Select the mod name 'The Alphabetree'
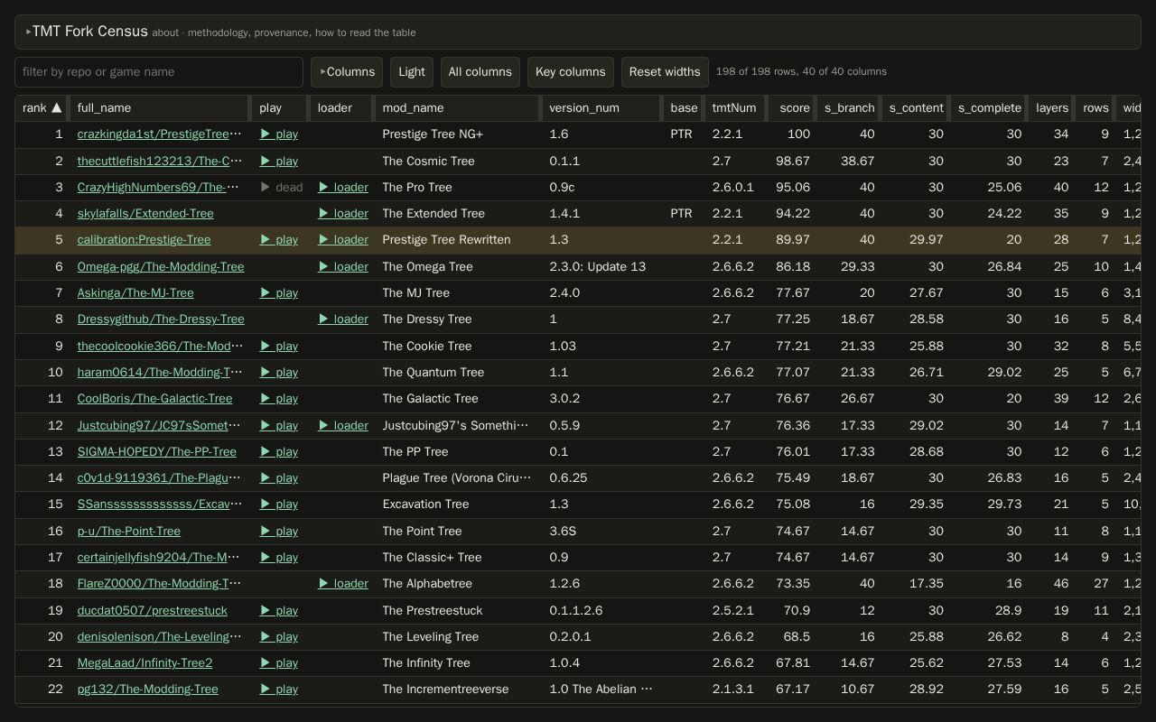The height and width of the screenshot is (722, 1156). point(427,583)
